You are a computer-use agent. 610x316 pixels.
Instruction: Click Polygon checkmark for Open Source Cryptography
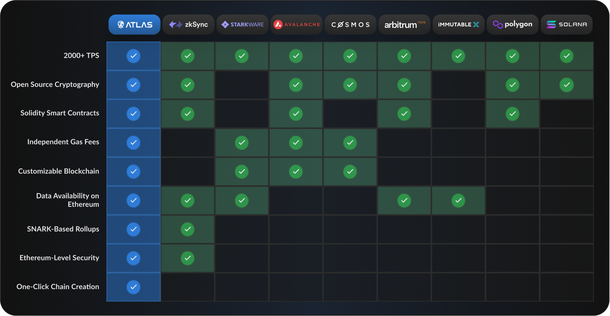512,85
